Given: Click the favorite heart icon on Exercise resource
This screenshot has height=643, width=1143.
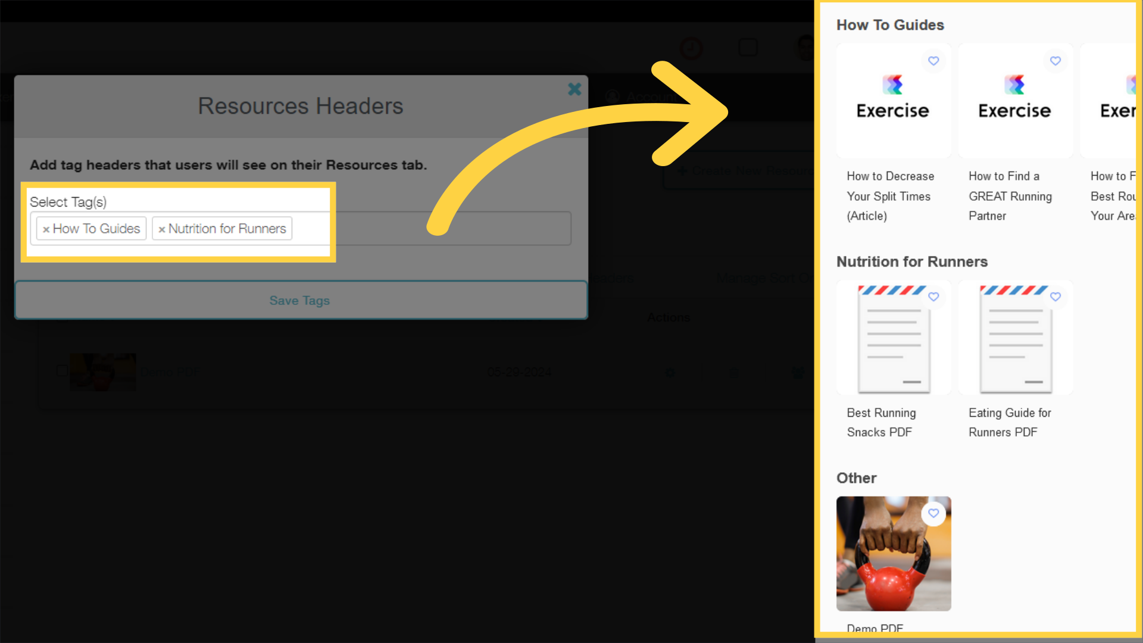Looking at the screenshot, I should 933,61.
